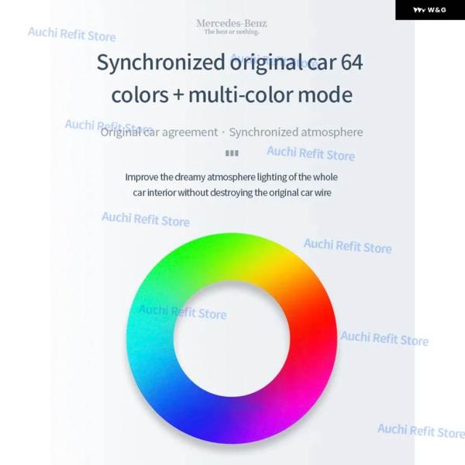Select the "Synchronized original car 64" headline line

point(229,63)
